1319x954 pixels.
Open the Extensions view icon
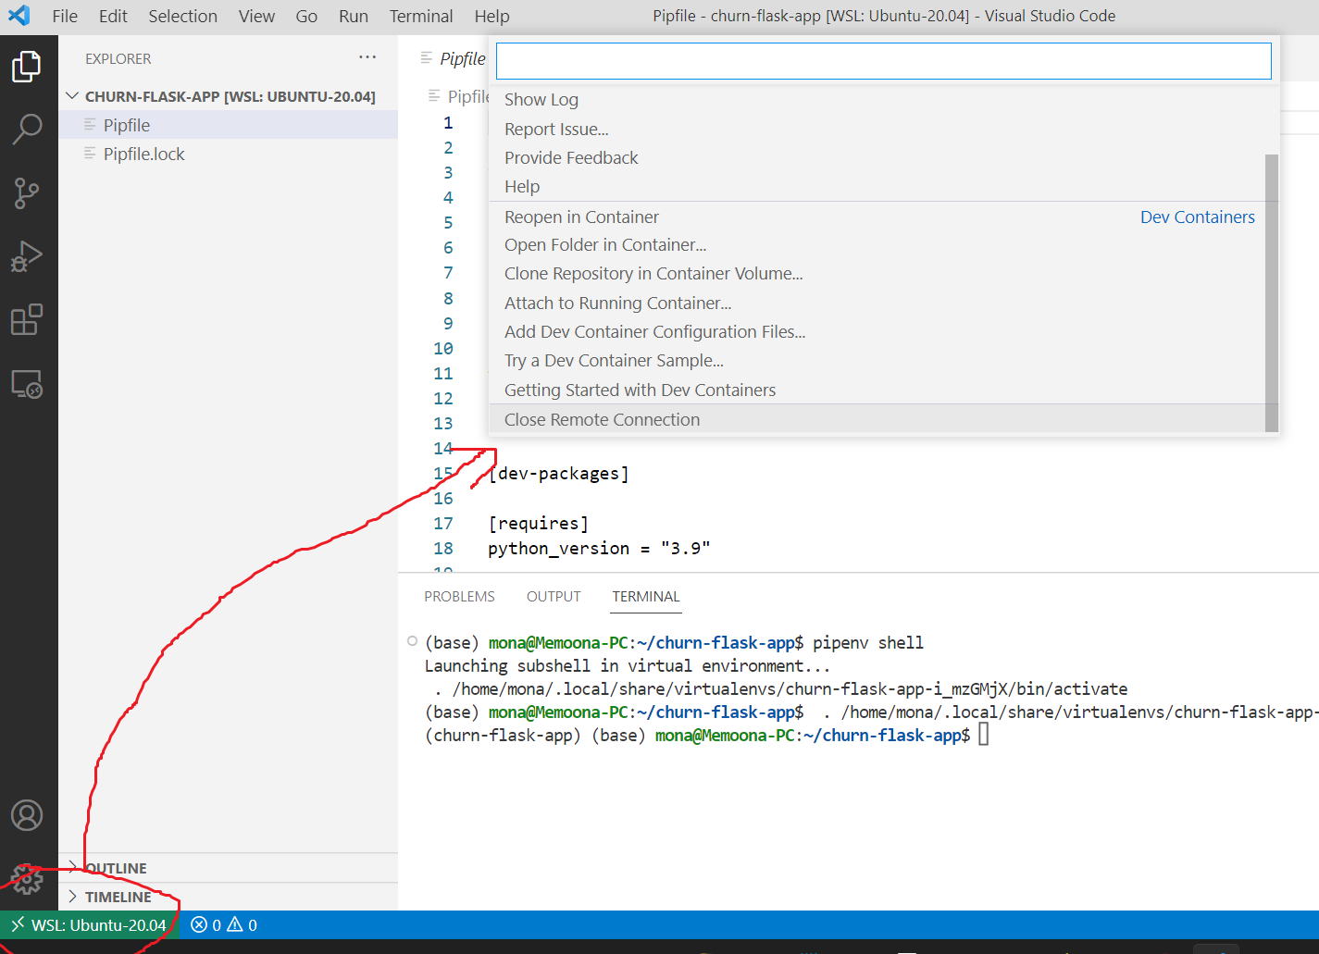(27, 320)
